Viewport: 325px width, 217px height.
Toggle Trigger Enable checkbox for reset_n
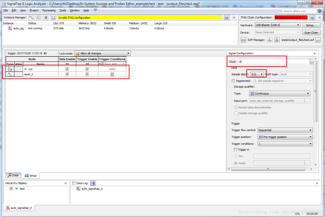coord(87,74)
